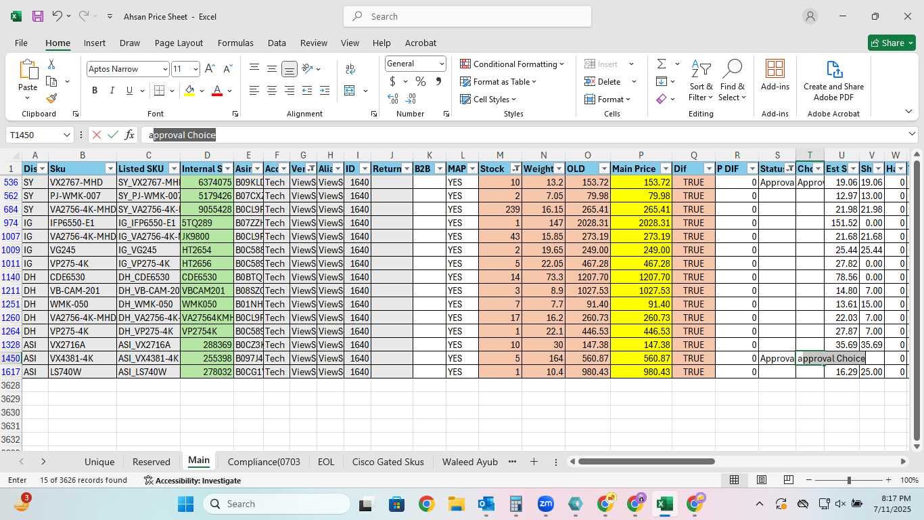Screen dimensions: 924x520
Task: Toggle Underline formatting
Action: tap(129, 91)
